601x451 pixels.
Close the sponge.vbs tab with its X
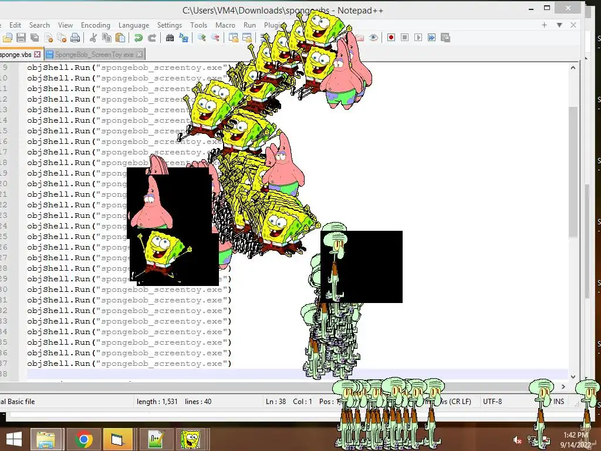point(37,55)
